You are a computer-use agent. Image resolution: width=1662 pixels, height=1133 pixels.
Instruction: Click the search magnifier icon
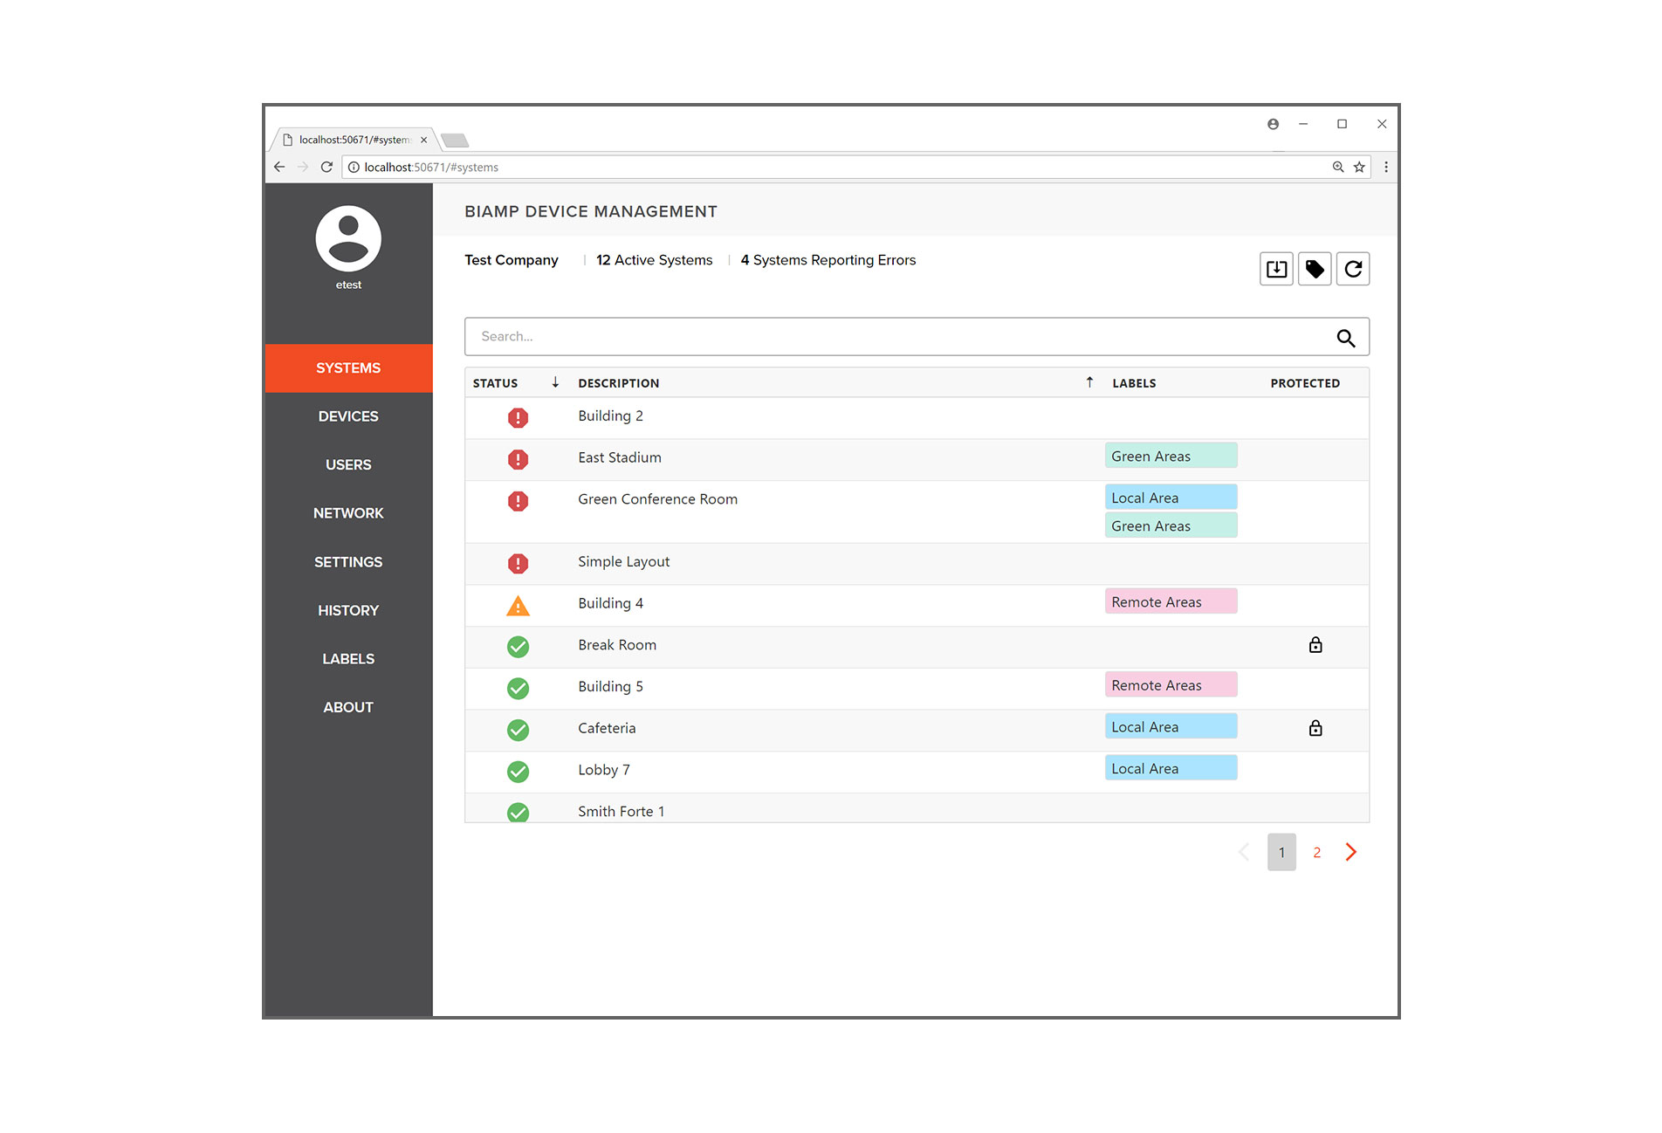[x=1345, y=338]
